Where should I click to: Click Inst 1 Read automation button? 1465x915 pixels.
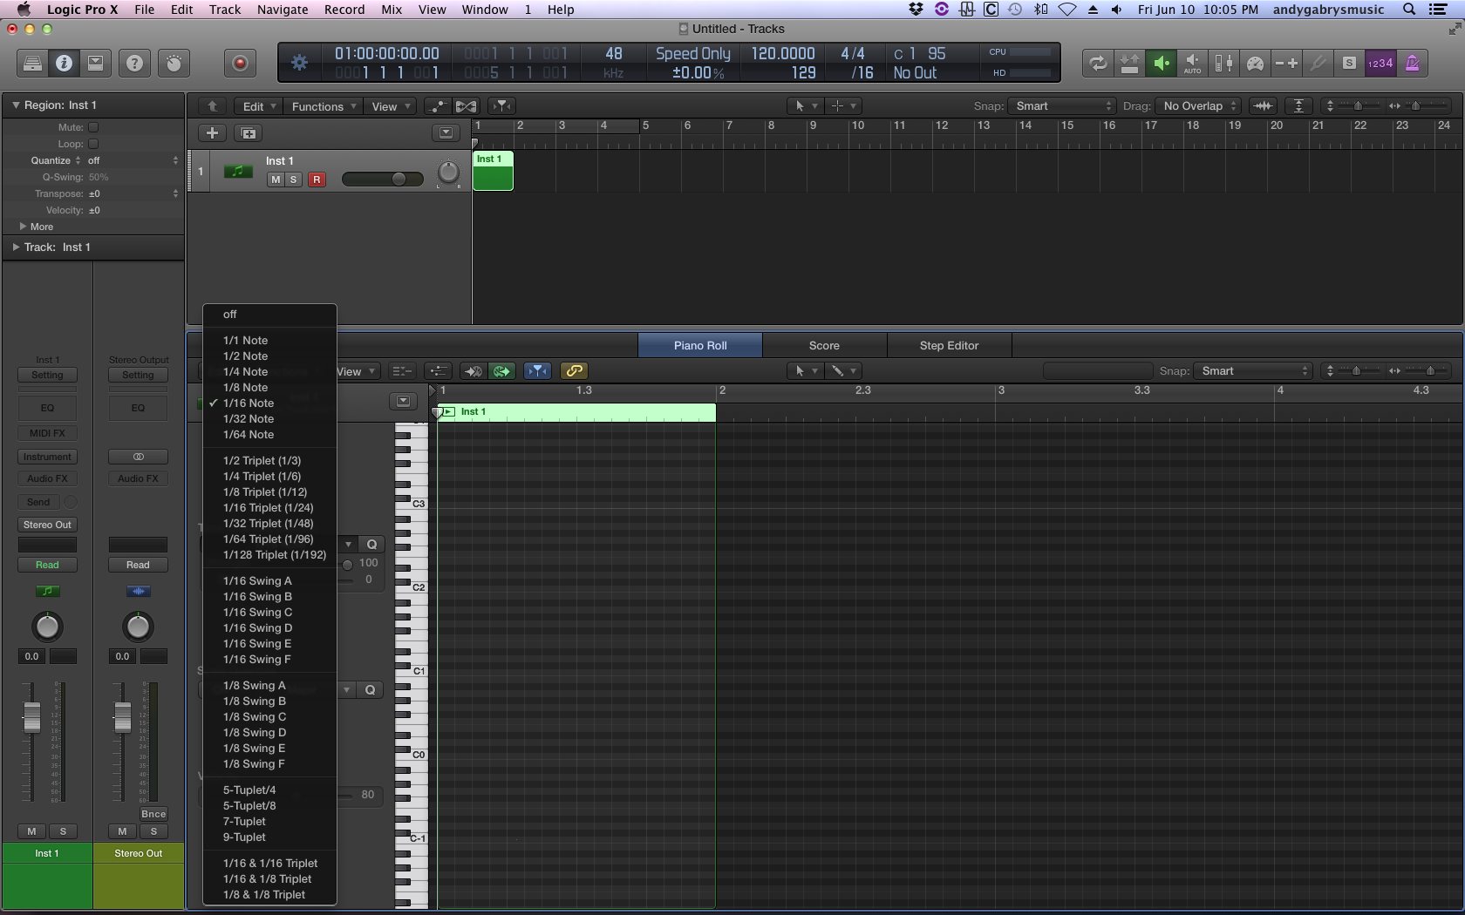coord(47,565)
